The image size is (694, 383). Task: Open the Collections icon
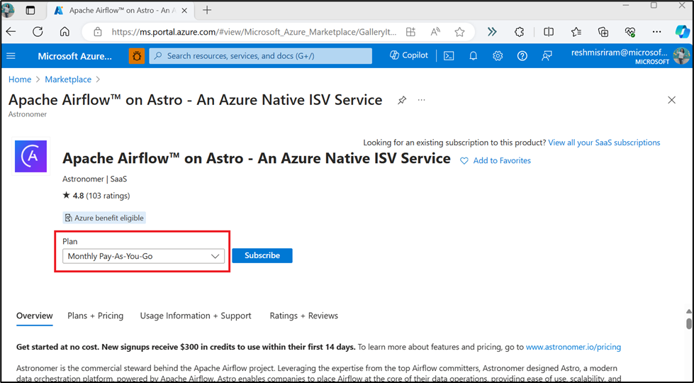(603, 32)
